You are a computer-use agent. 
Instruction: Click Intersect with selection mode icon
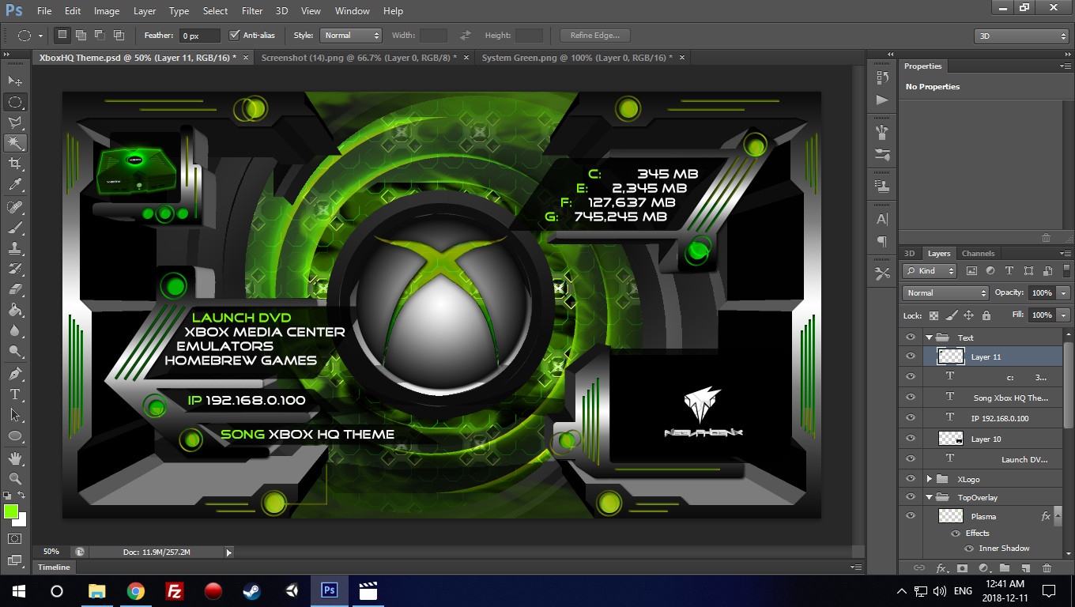click(x=119, y=35)
